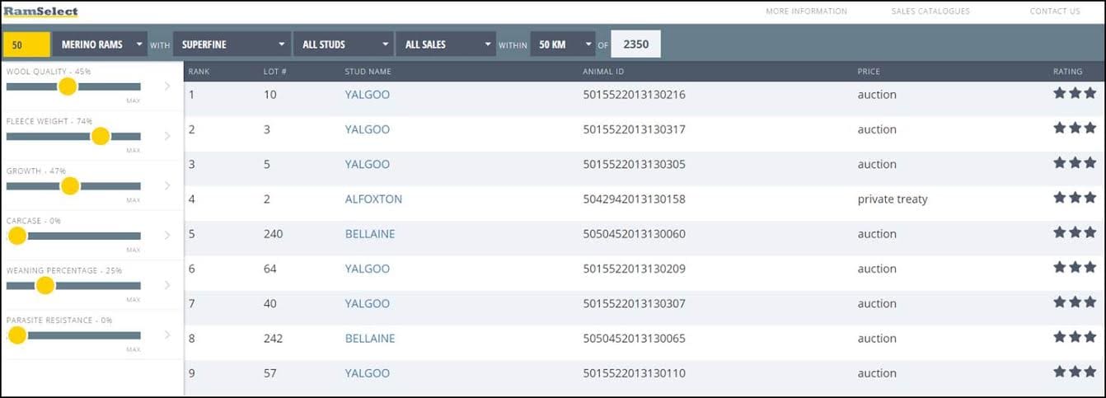Select animal ID 5042942013130158
The image size is (1106, 398).
coord(634,199)
